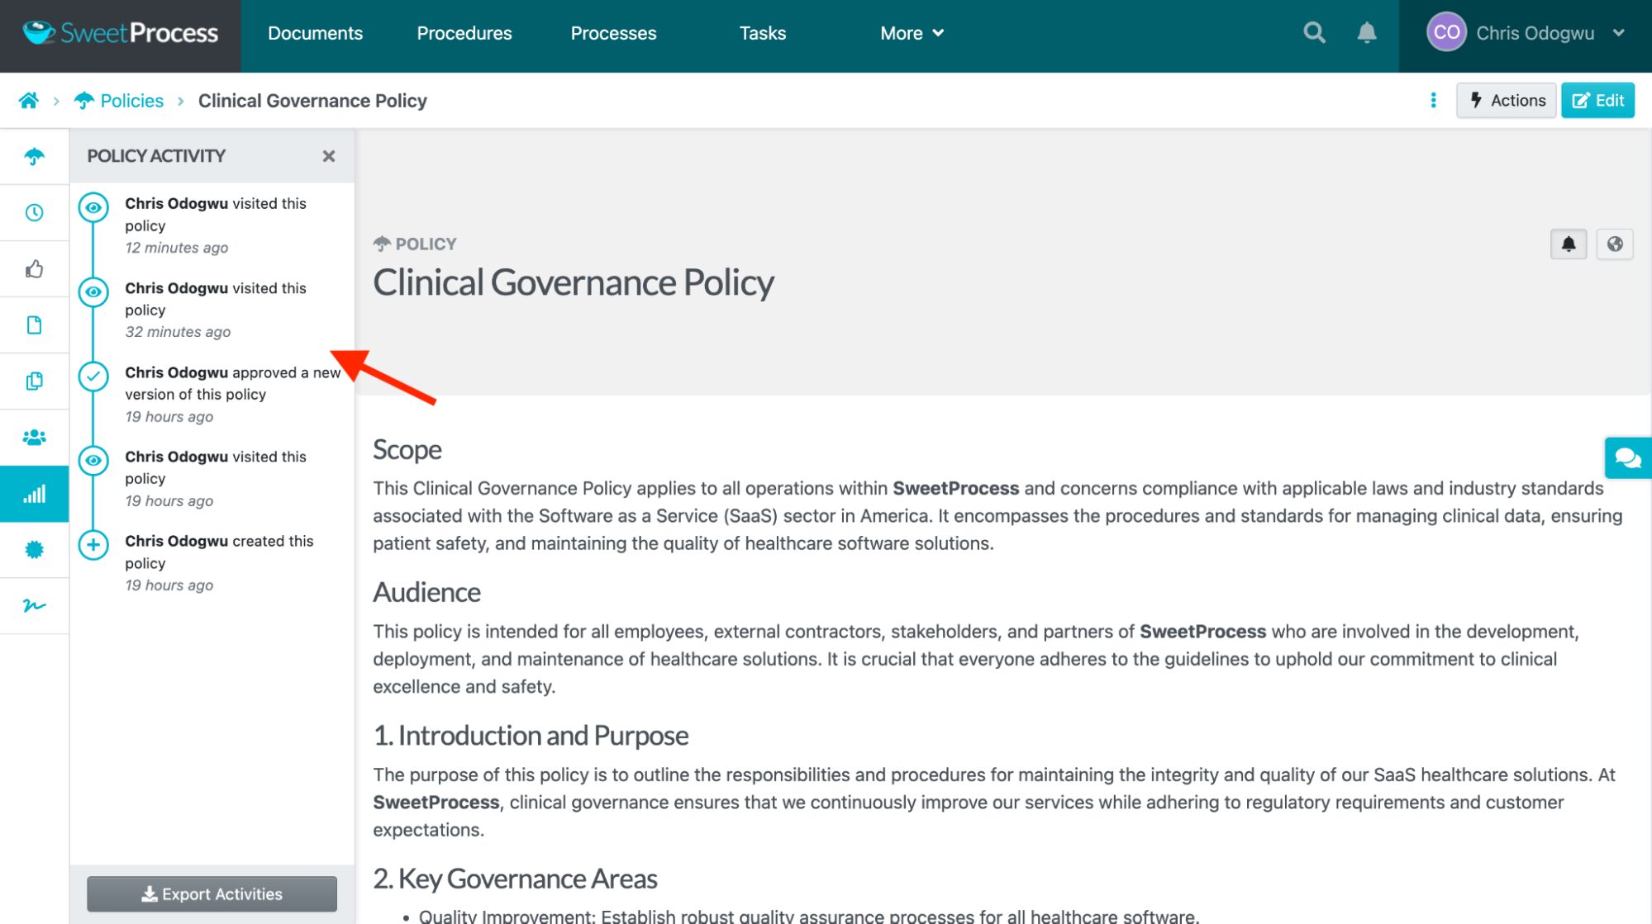Open notifications bell in the top bar
This screenshot has height=924, width=1652.
point(1366,32)
